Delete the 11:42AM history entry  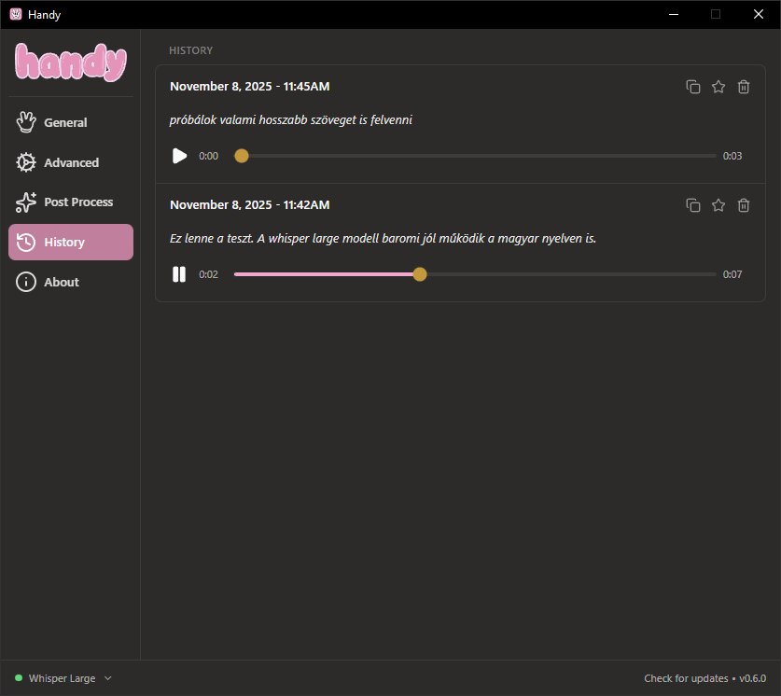click(x=744, y=204)
